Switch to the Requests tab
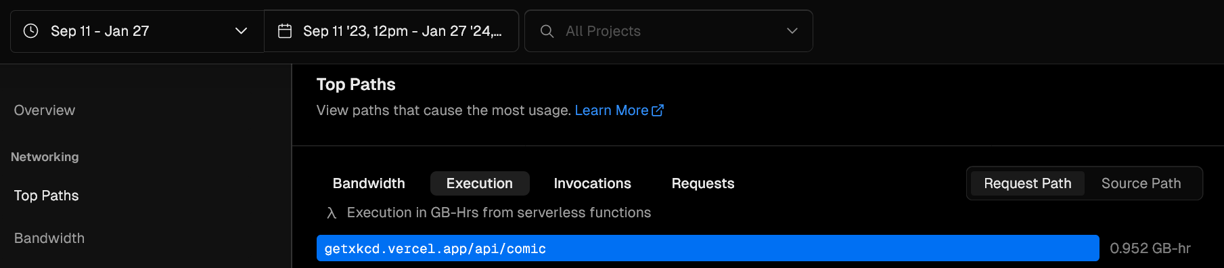 pos(703,183)
